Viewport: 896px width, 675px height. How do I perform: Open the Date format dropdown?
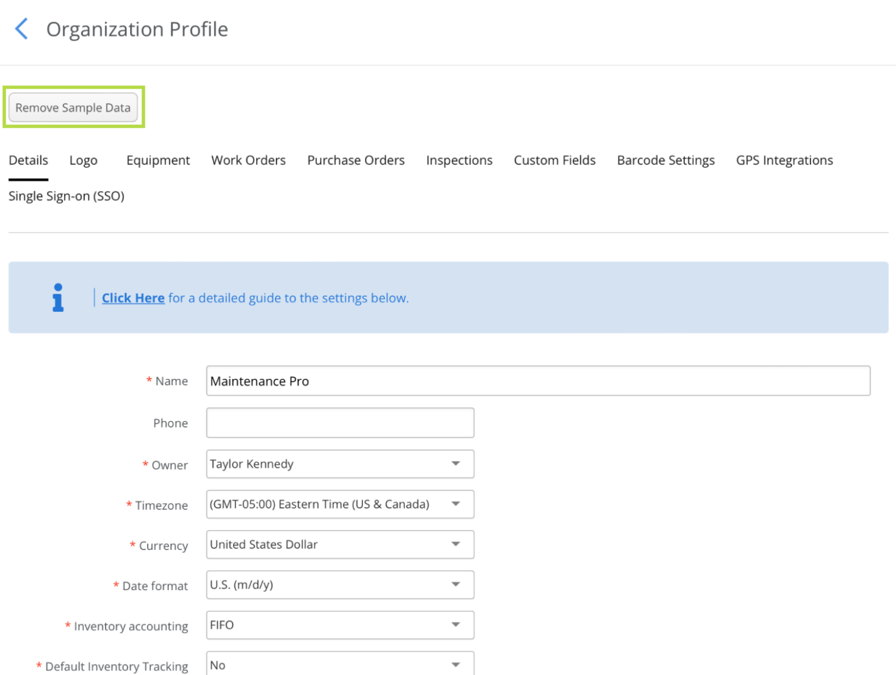[x=340, y=585]
